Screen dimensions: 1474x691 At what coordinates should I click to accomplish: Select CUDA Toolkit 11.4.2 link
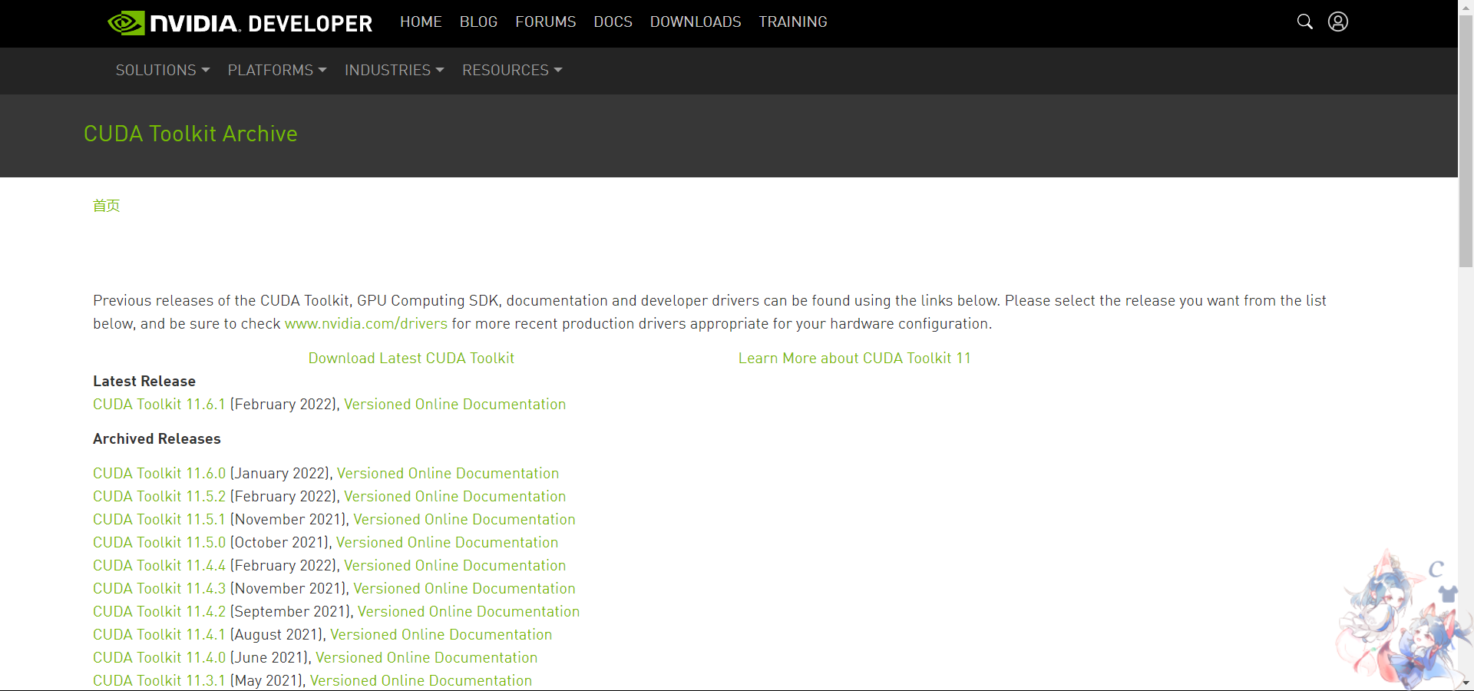coord(160,611)
